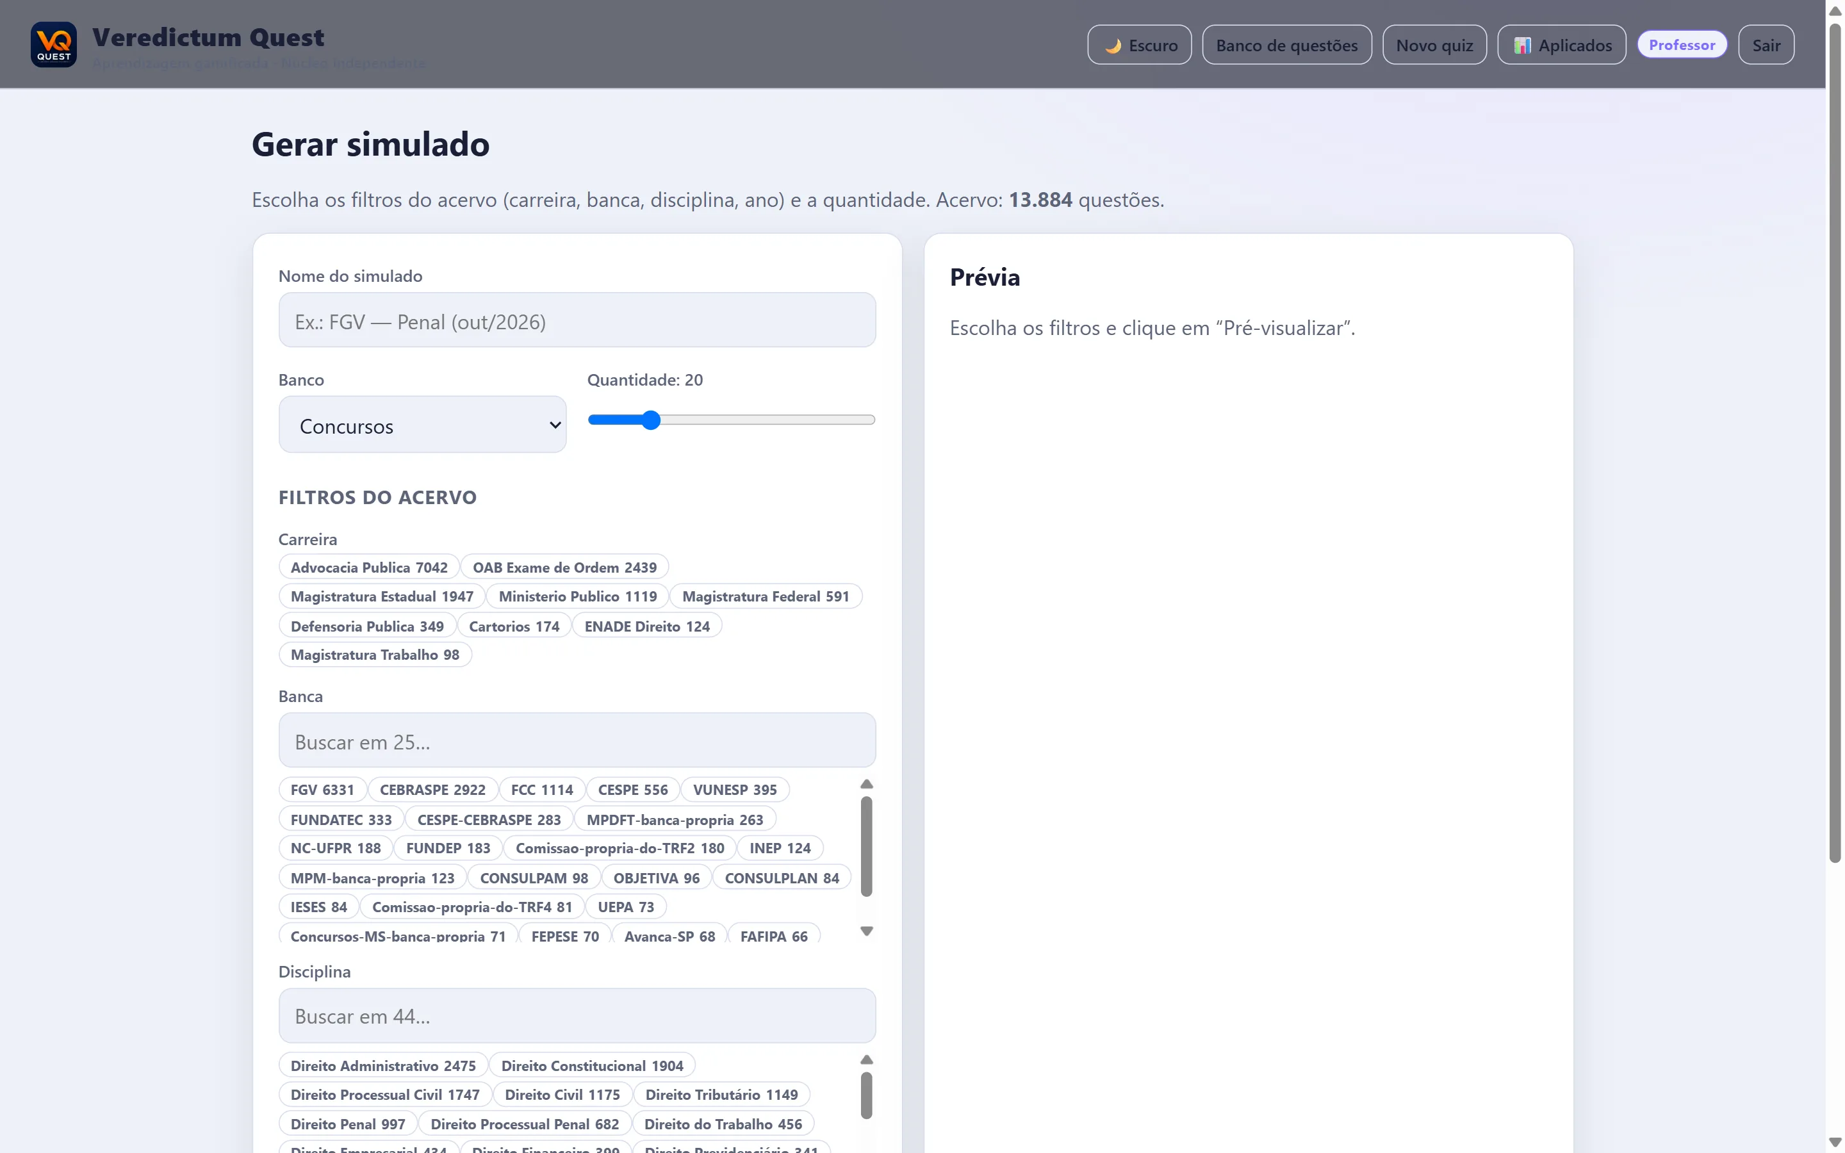Toggle the Comissao-propria-do-TRF2 chip
The height and width of the screenshot is (1153, 1845).
620,848
